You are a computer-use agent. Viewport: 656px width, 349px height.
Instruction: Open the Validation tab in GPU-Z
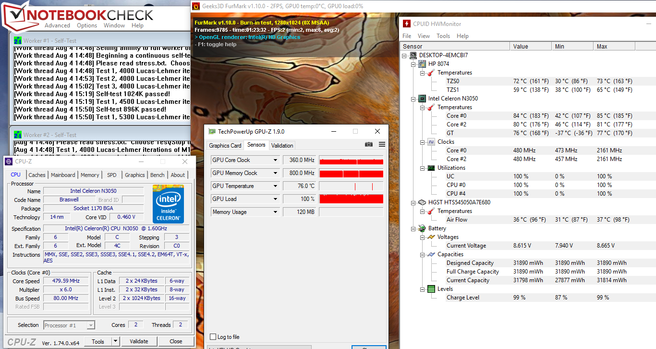coord(282,146)
